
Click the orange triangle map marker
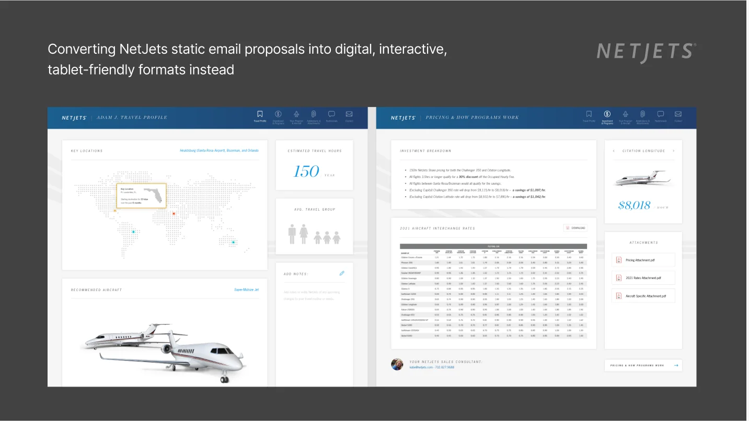coord(115,210)
